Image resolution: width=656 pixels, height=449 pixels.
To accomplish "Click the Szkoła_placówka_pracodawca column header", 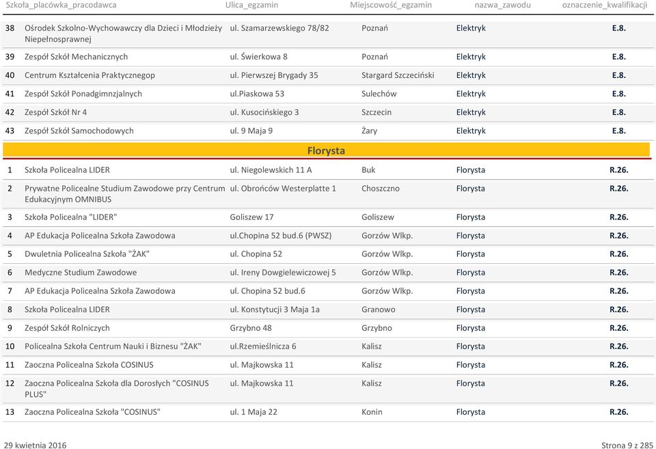I will (61, 5).
